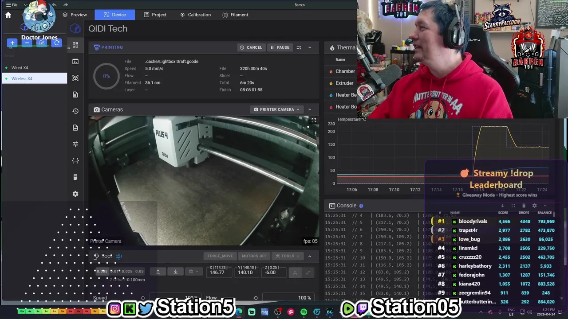Open the print history clock icon
This screenshot has height=319, width=568.
tap(75, 111)
